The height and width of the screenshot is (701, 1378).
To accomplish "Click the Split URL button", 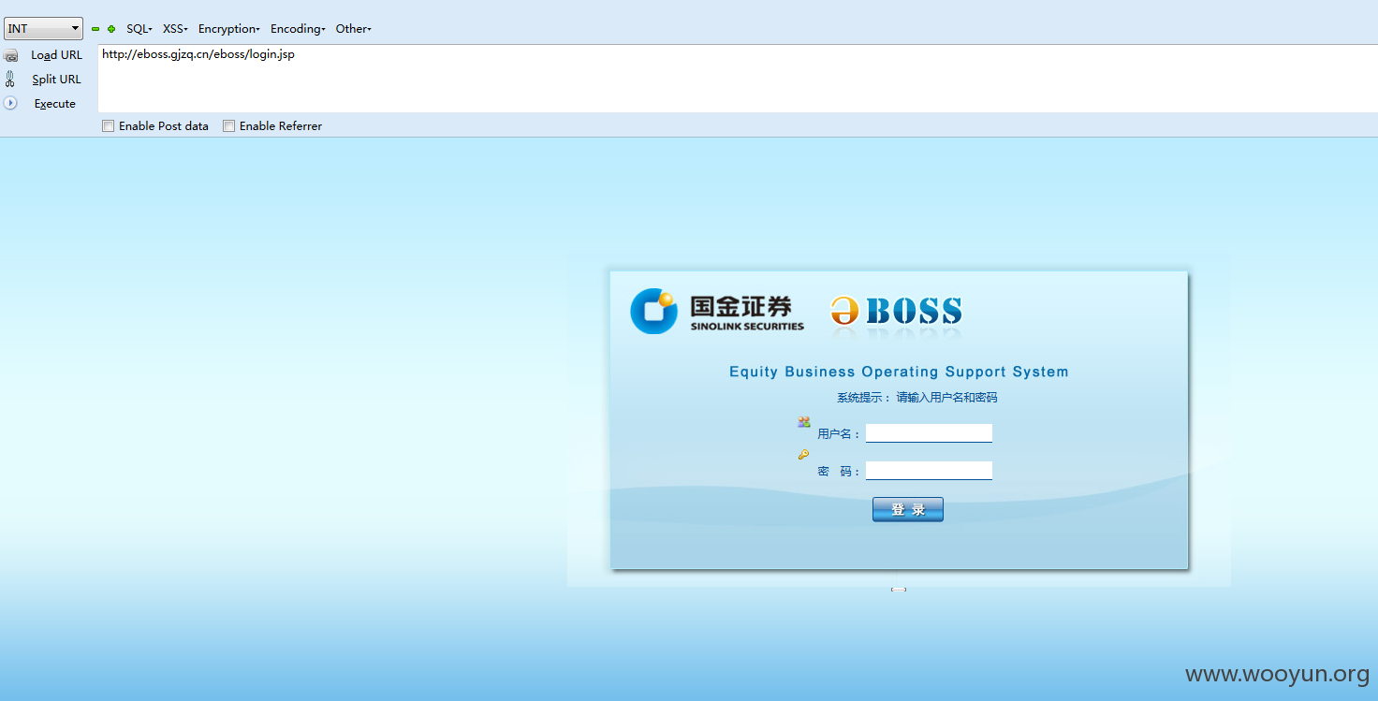I will click(x=56, y=80).
